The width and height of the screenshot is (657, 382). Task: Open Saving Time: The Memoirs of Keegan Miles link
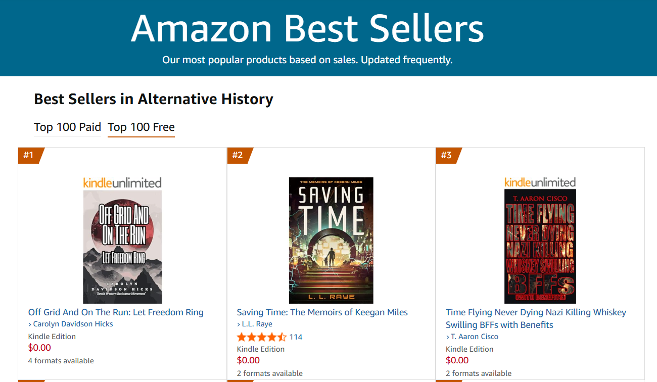pos(322,312)
